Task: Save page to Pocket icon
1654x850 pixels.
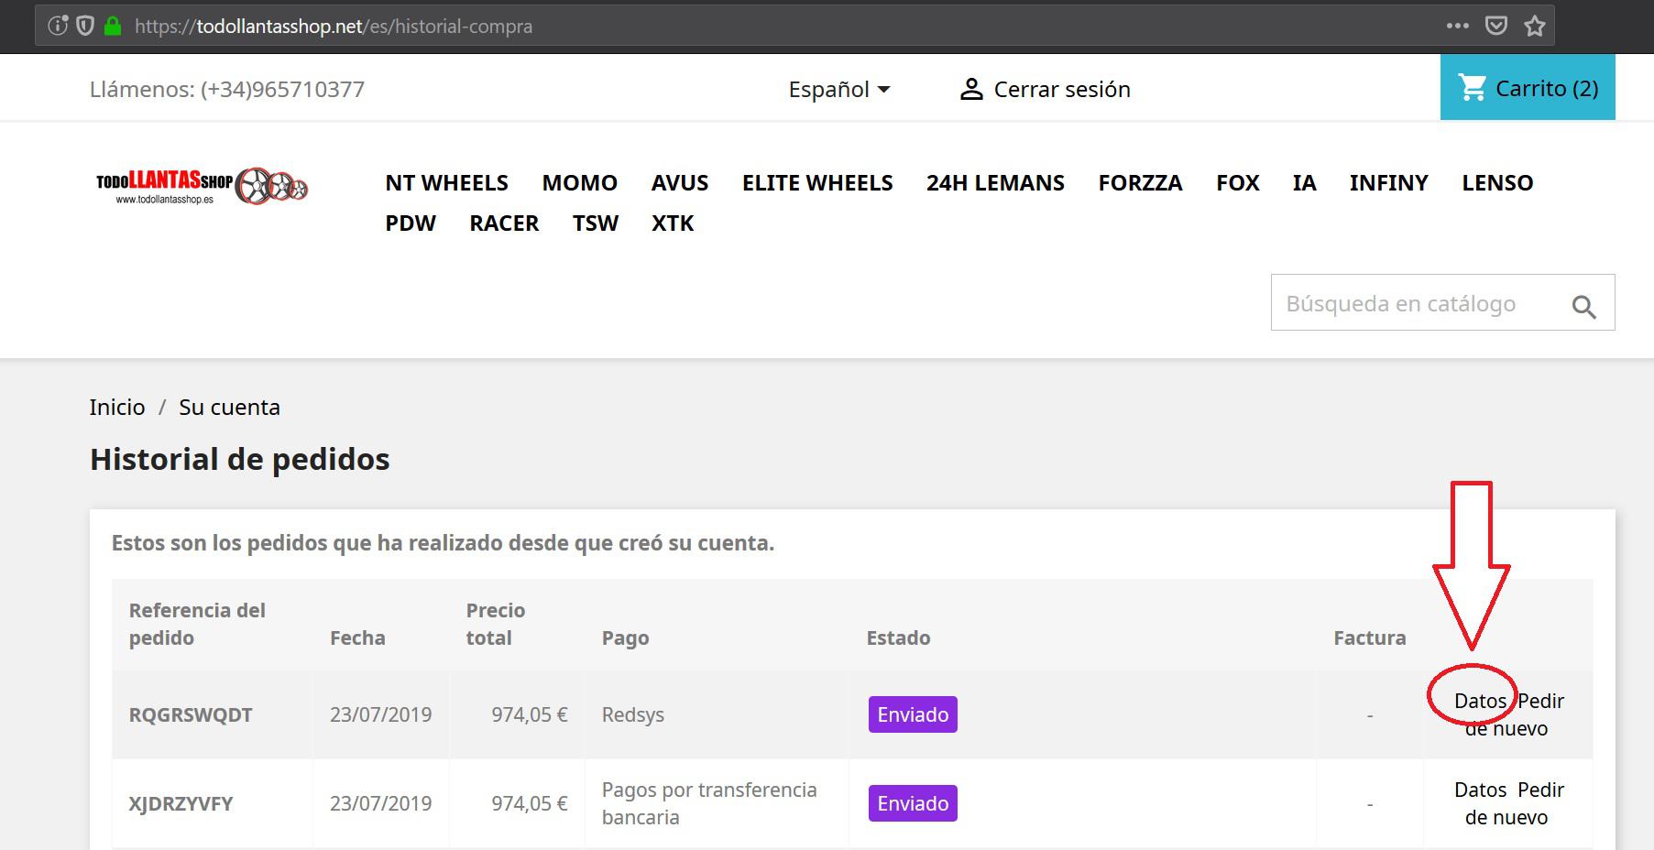Action: pos(1495,26)
